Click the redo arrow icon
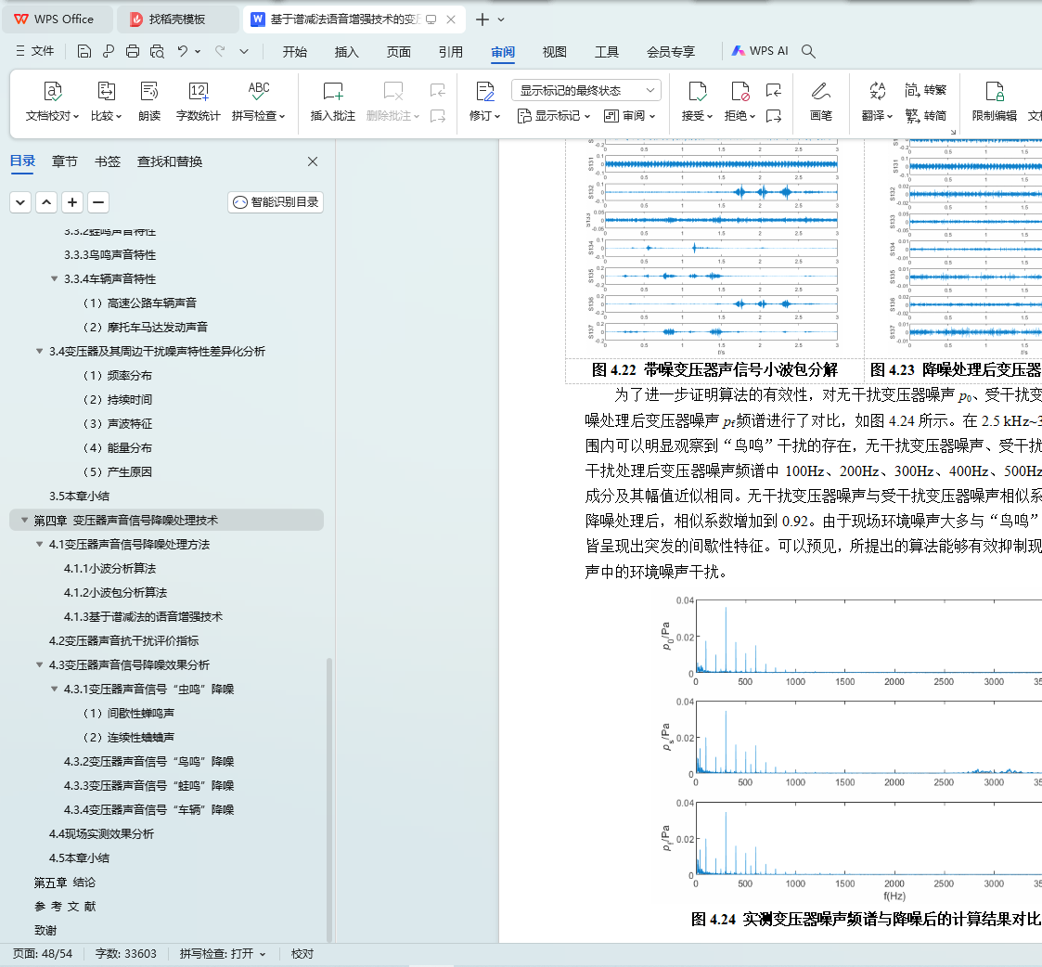1042x967 pixels. pos(220,51)
